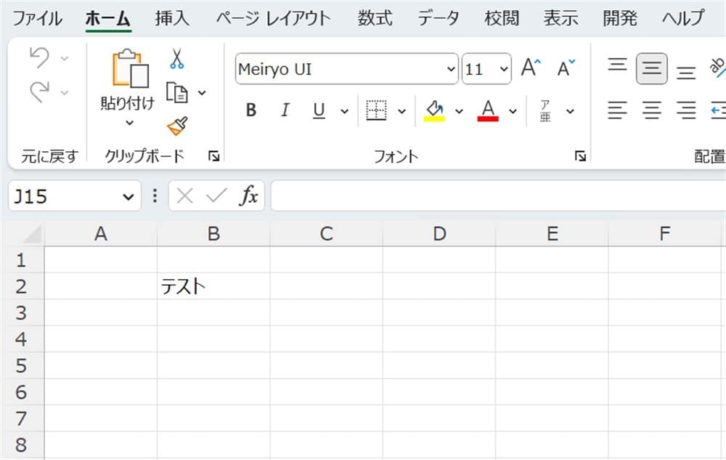Viewport: 726px width, 460px height.
Task: Click the Borders grid icon
Action: point(376,110)
